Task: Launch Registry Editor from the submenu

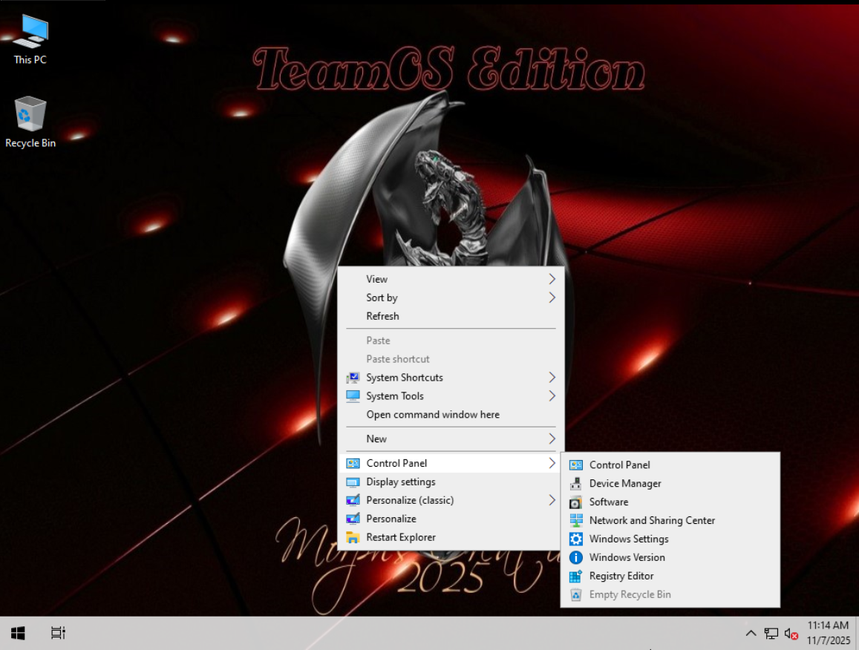Action: pyautogui.click(x=621, y=576)
